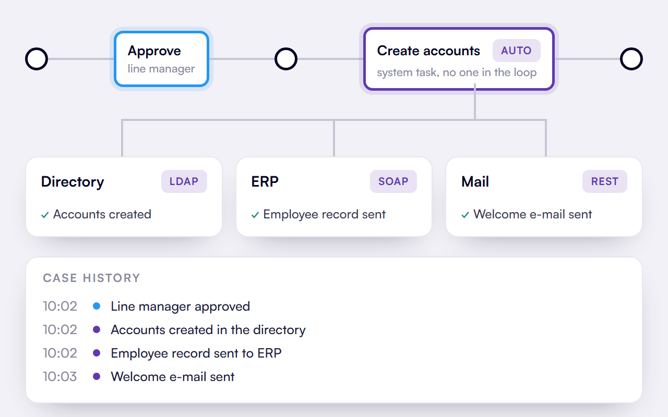Screen dimensions: 668x417
Task: Click the SOAP badge on the ERP card
Action: (393, 181)
